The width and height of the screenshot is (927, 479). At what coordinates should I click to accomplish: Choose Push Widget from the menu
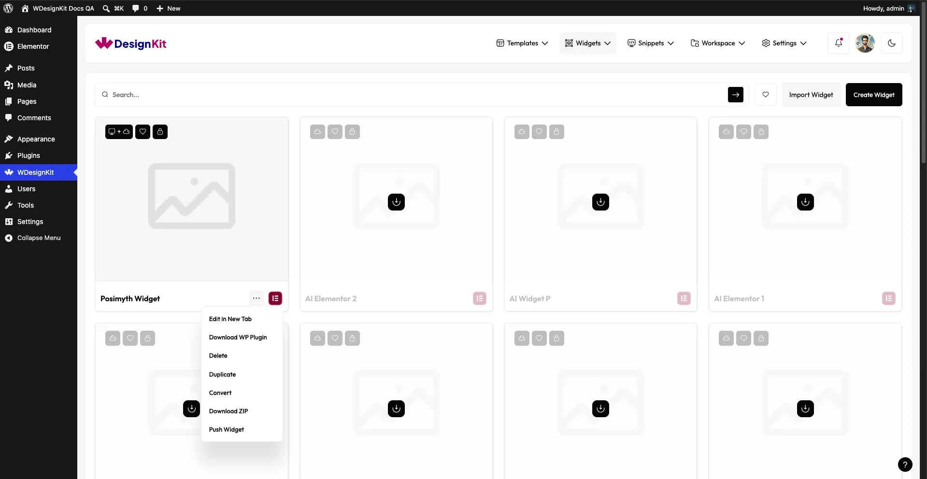[227, 430]
